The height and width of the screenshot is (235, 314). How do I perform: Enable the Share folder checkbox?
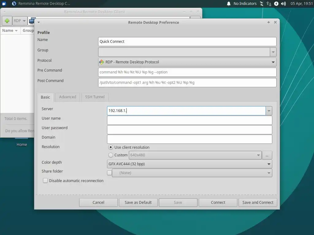(109, 173)
